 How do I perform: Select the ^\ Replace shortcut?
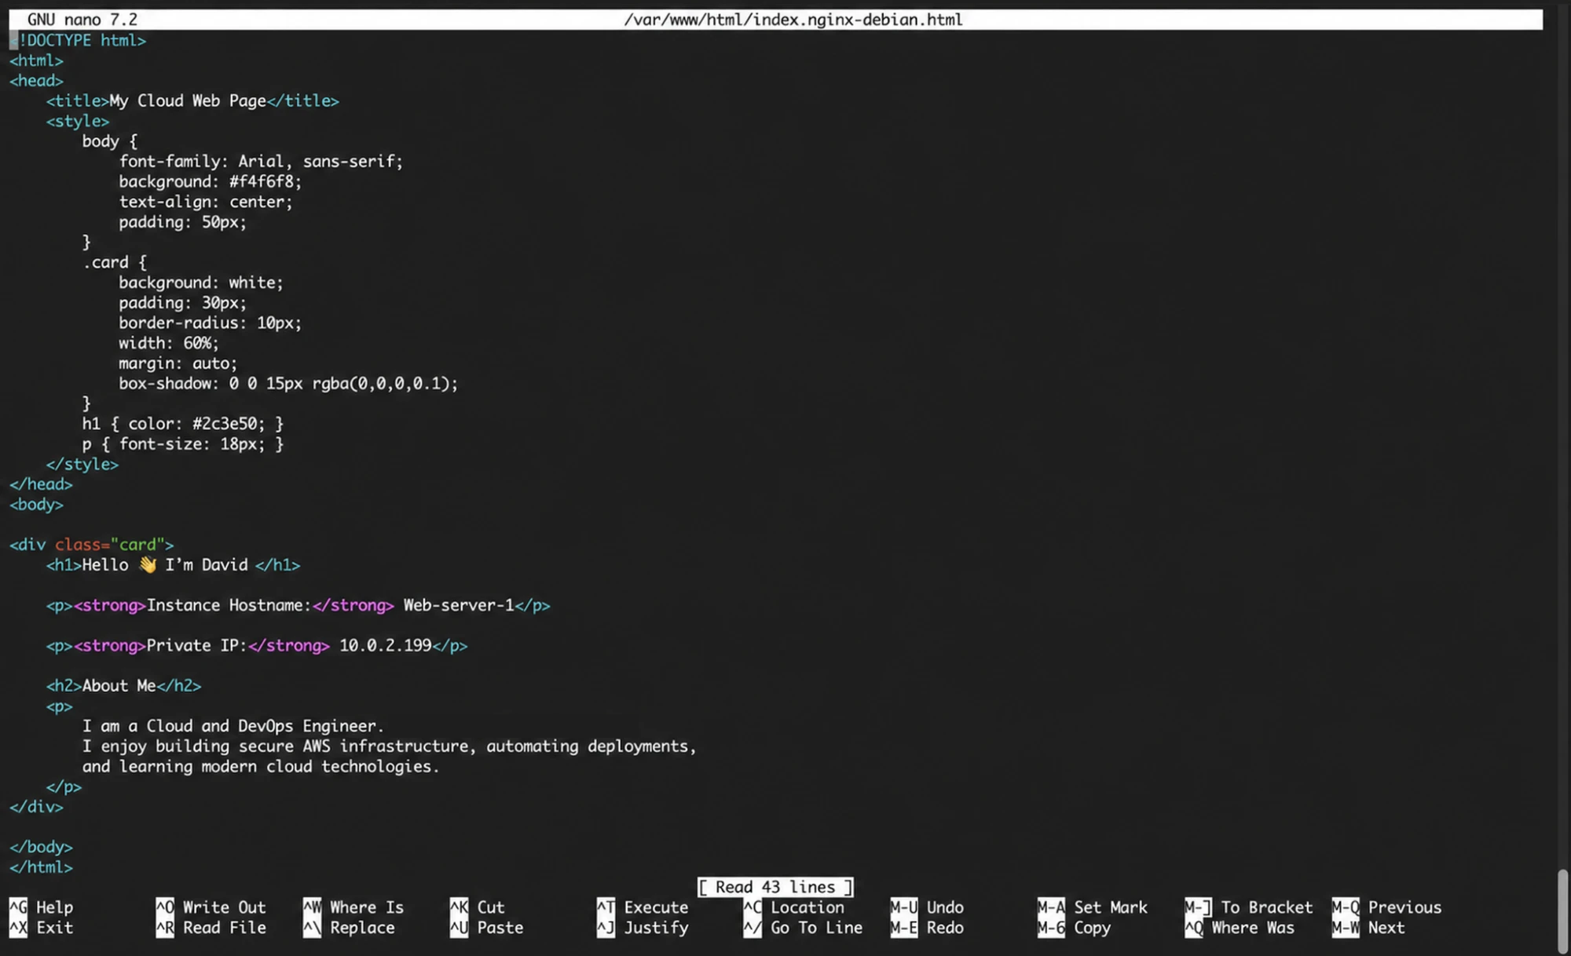click(350, 928)
